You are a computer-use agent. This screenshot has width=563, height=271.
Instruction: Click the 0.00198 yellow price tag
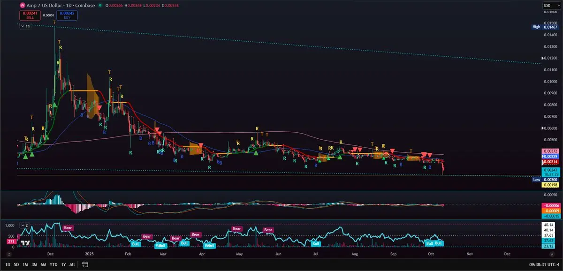click(550, 185)
